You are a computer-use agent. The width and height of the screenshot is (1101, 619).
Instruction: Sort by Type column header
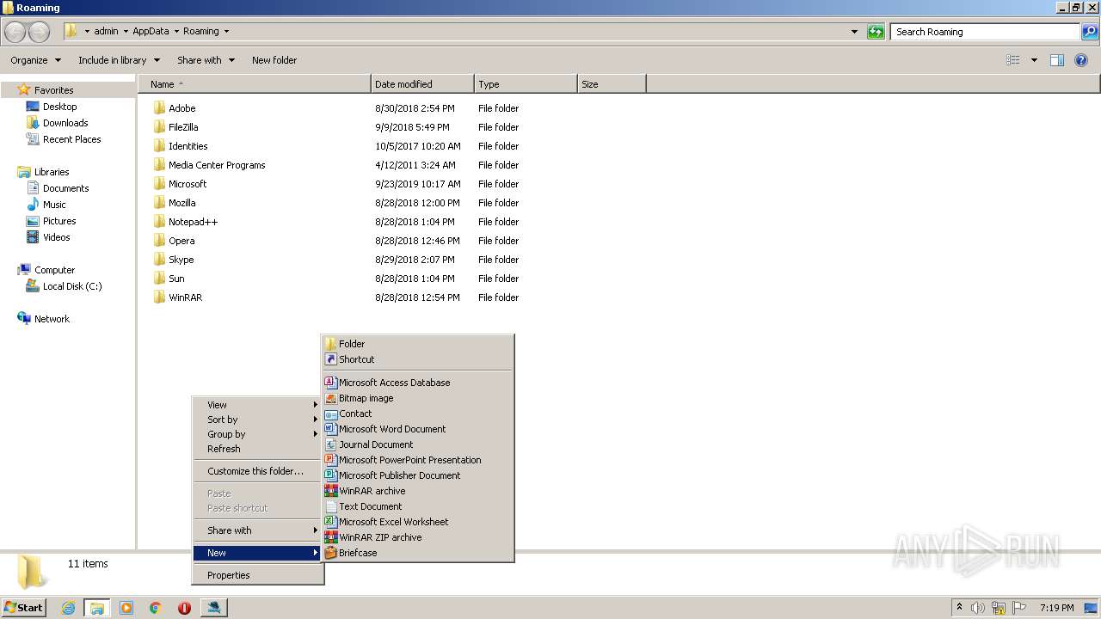click(x=526, y=84)
